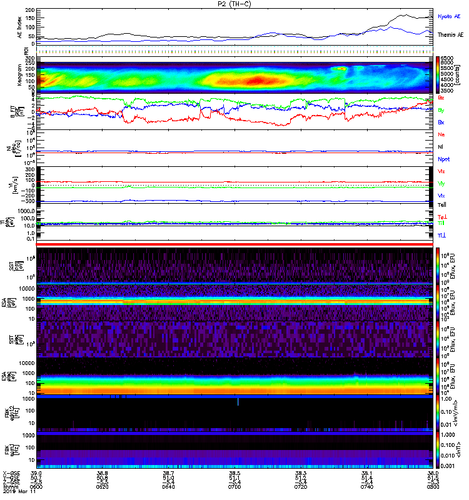
Task: Click the "0.001" value on the FBK scm color bar
Action: click(447, 466)
